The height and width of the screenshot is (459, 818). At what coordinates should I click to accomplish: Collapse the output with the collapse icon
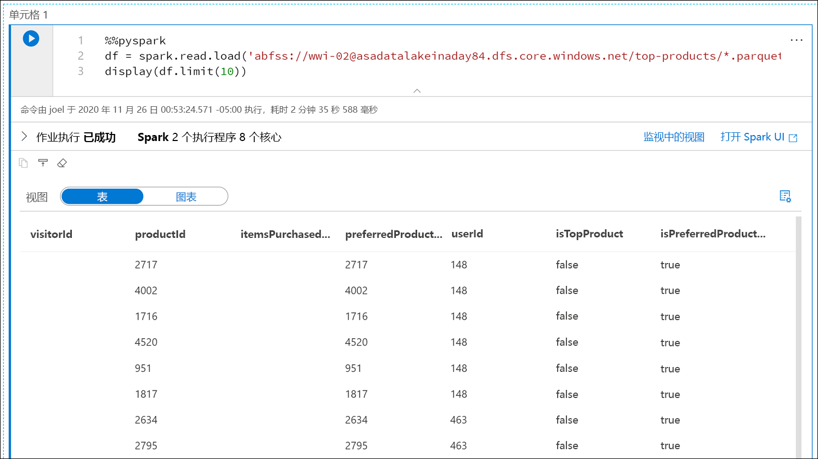[x=43, y=163]
